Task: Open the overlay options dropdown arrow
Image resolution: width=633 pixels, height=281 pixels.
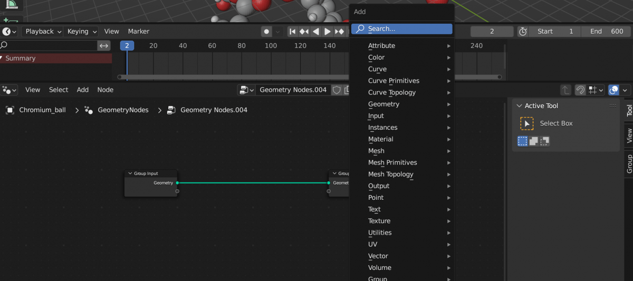Action: click(626, 90)
